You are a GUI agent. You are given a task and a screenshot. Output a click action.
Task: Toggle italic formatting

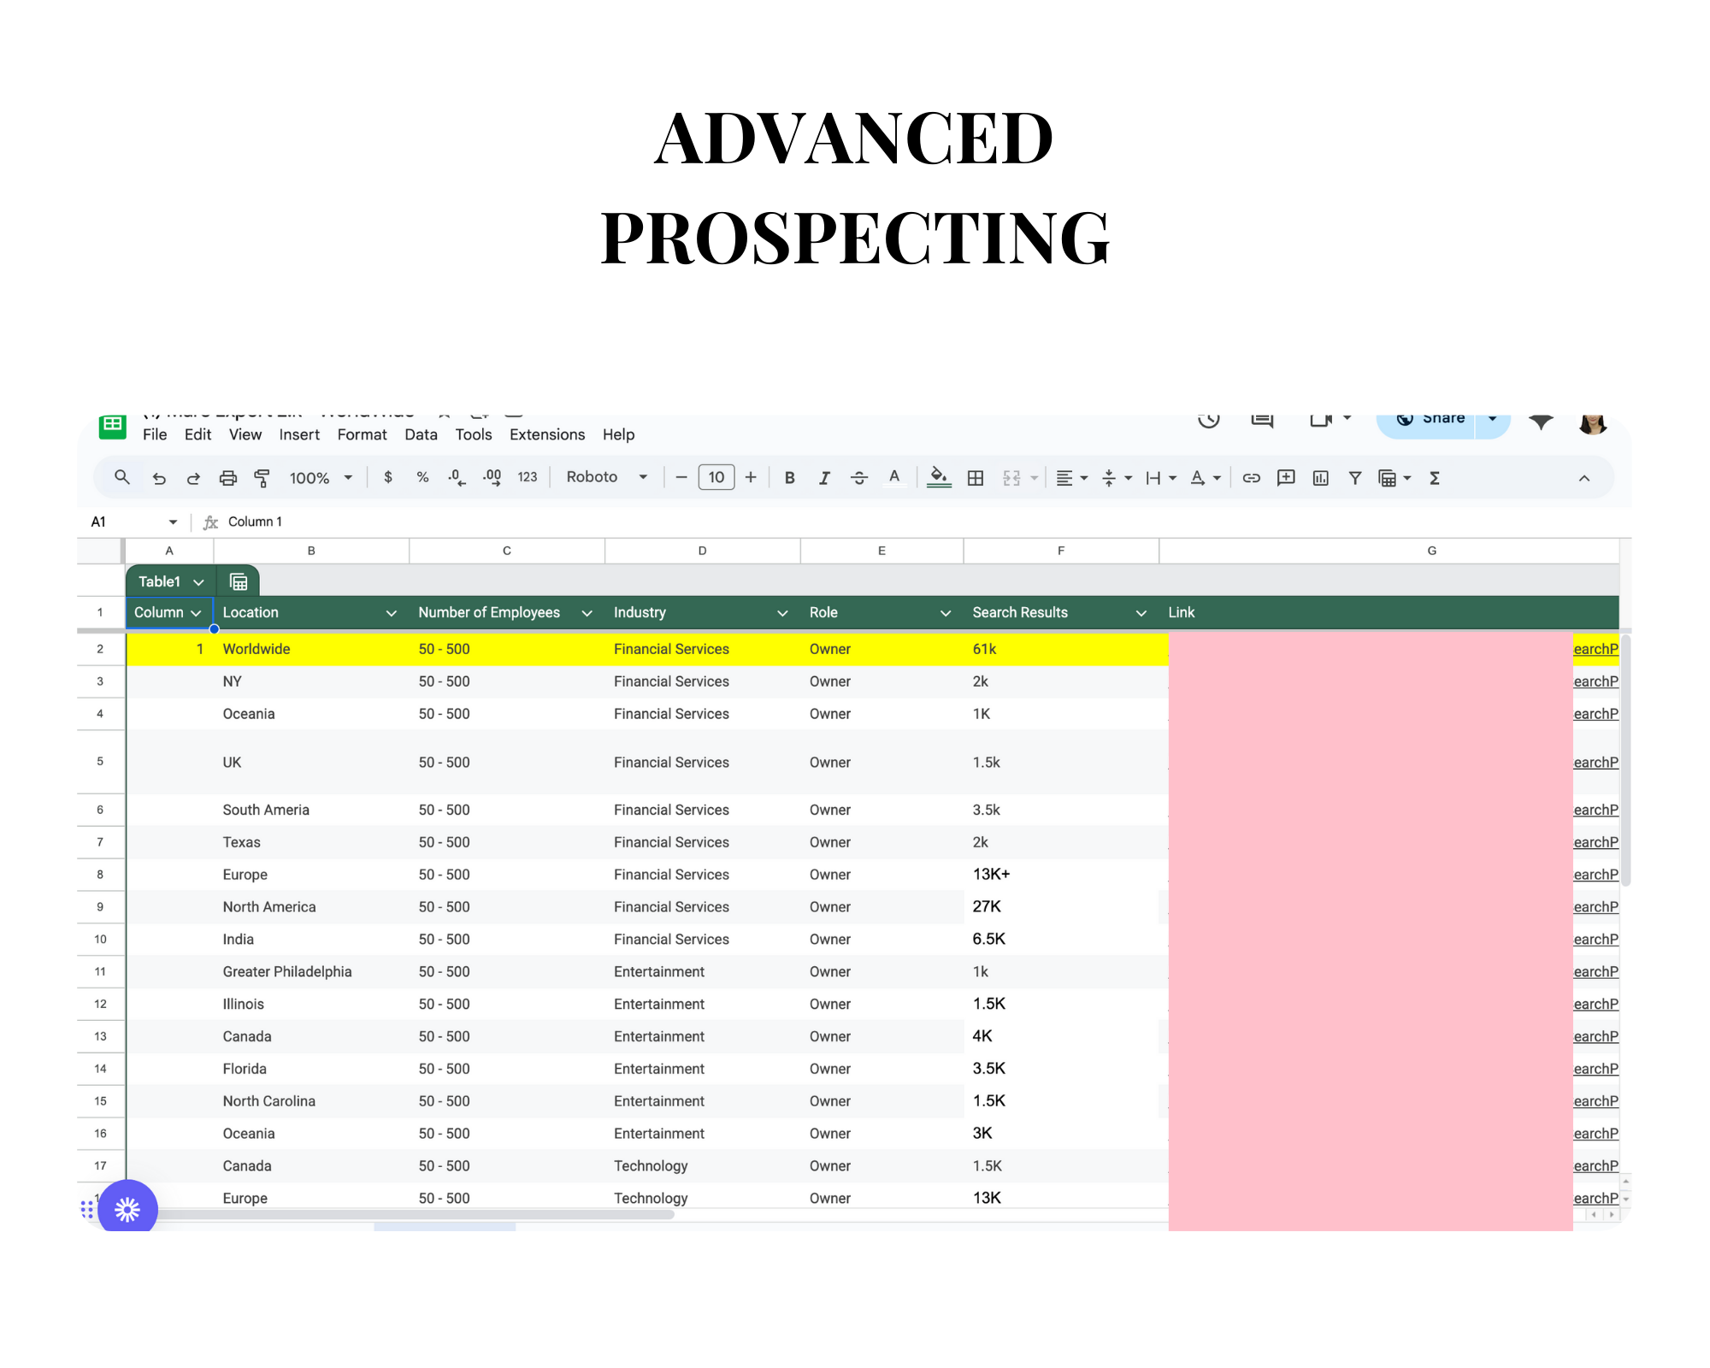tap(824, 478)
